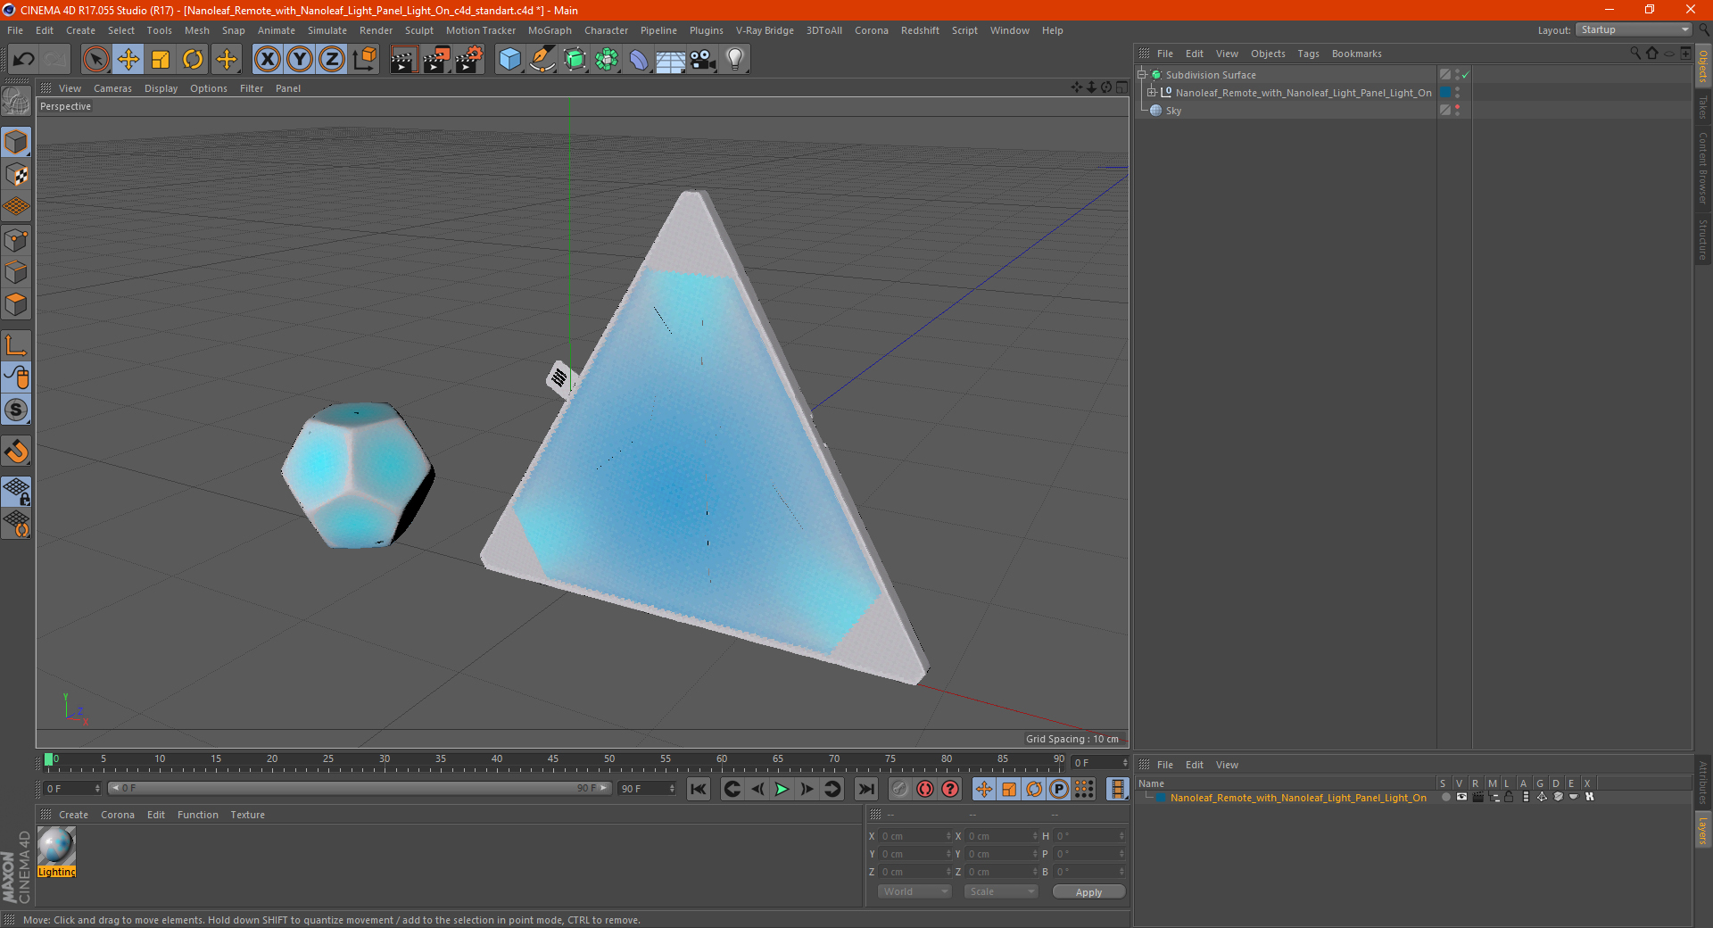Add a Cube primitive object

tap(509, 60)
